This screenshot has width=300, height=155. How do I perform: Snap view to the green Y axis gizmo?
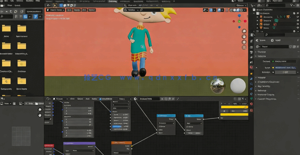tap(239, 21)
